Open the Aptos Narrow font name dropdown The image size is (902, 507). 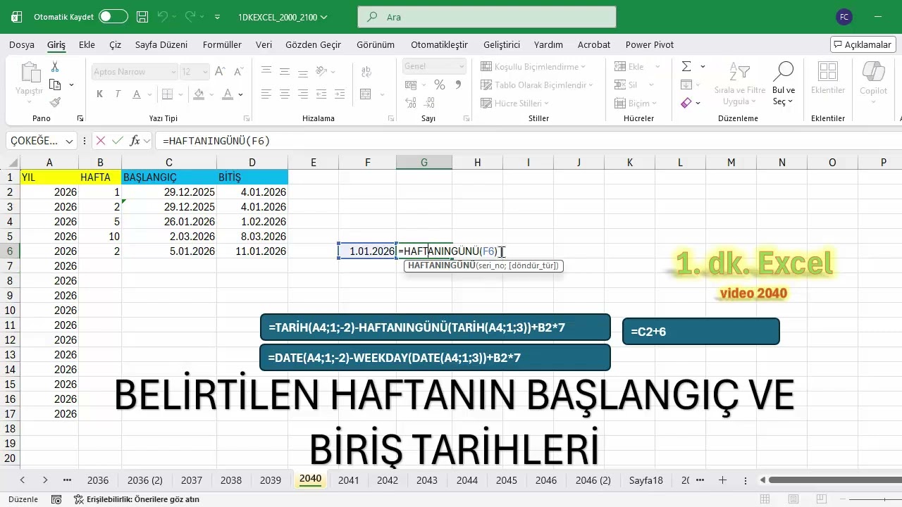click(x=173, y=72)
